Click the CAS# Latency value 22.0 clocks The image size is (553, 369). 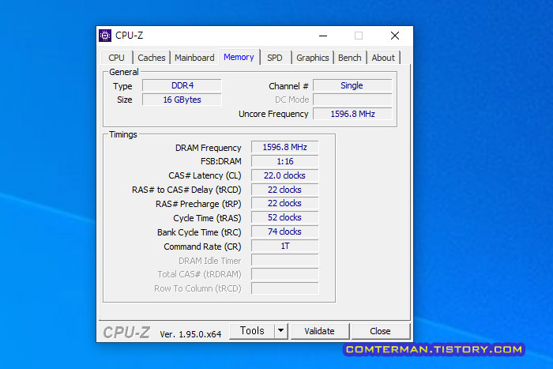click(x=284, y=175)
